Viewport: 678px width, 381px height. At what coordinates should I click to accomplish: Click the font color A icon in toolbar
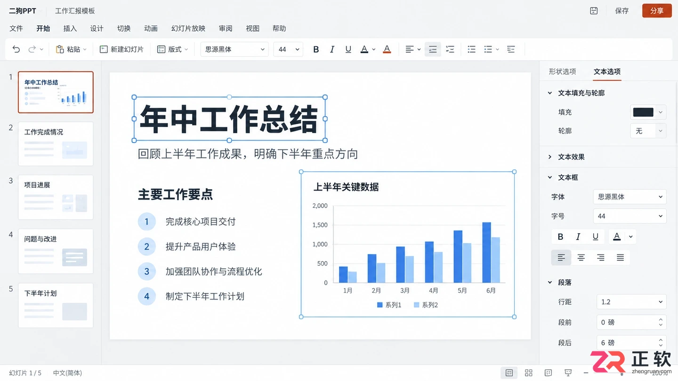tap(364, 49)
